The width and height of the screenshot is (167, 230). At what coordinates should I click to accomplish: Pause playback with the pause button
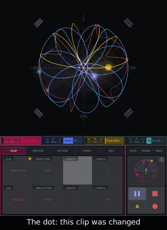[x=137, y=194]
